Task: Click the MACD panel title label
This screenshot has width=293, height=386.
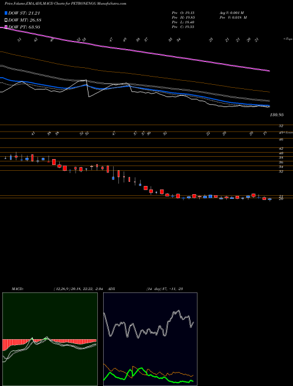Action: coord(17,289)
